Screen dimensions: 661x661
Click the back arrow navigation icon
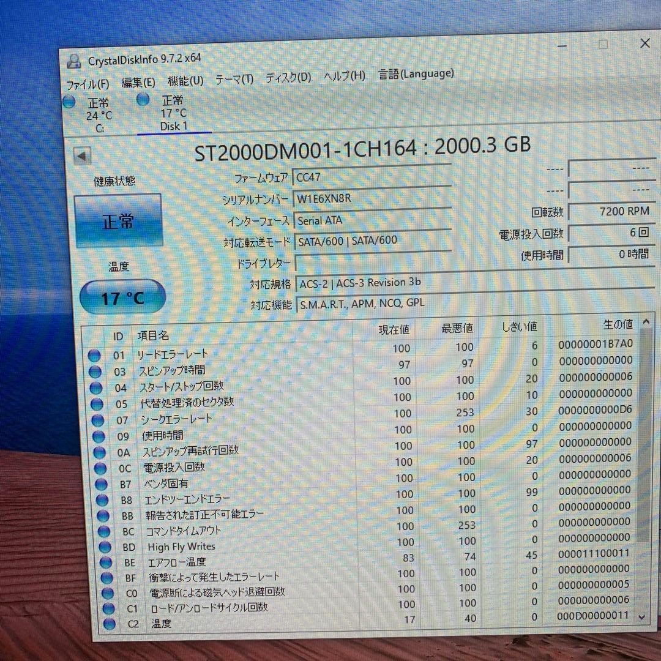point(81,155)
